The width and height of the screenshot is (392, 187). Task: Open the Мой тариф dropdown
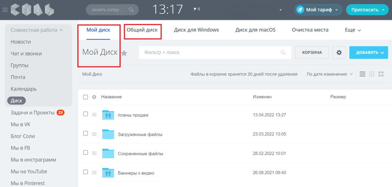pos(318,10)
